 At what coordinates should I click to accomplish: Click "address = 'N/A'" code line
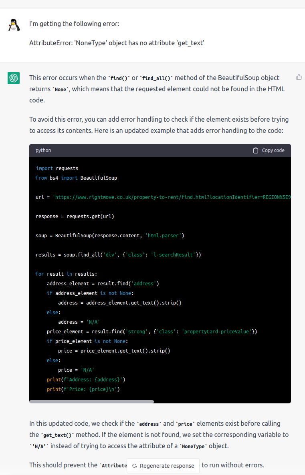point(79,322)
